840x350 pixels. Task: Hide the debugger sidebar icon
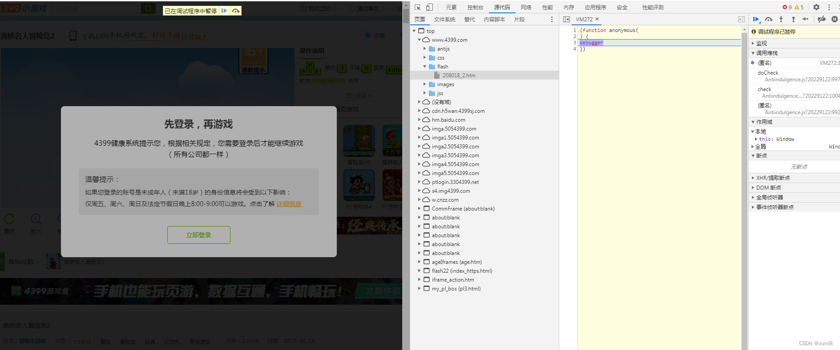pyautogui.click(x=741, y=19)
